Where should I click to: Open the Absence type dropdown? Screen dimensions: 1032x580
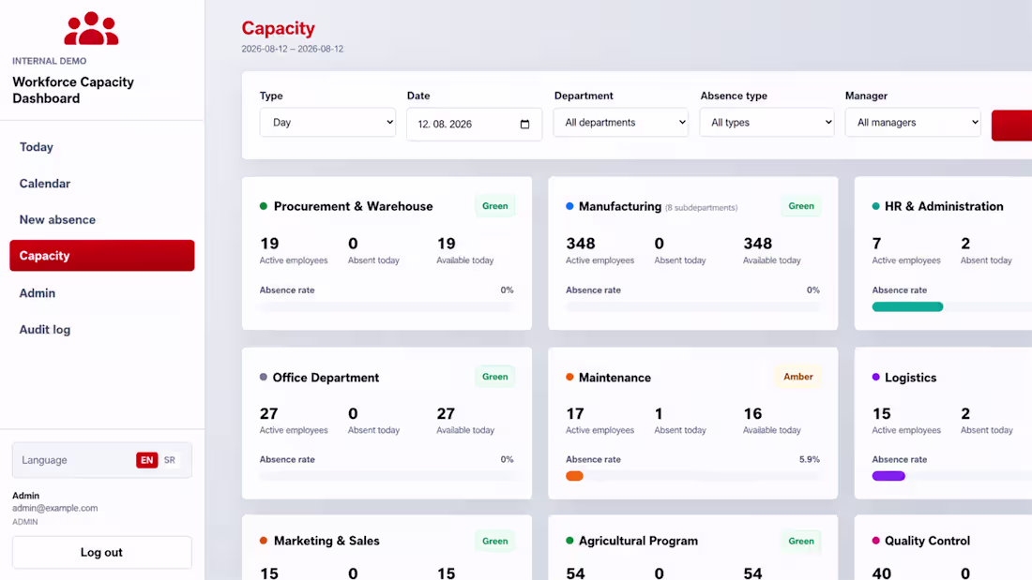766,123
